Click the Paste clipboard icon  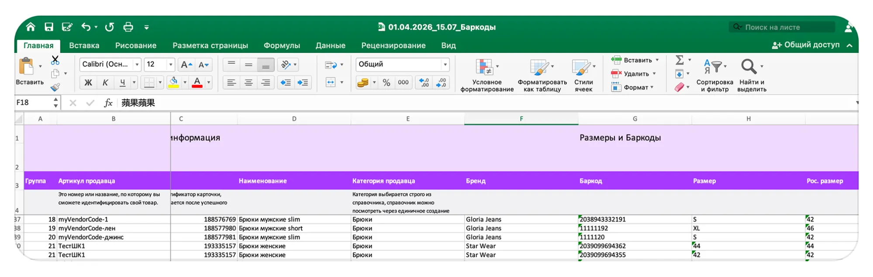pos(26,66)
